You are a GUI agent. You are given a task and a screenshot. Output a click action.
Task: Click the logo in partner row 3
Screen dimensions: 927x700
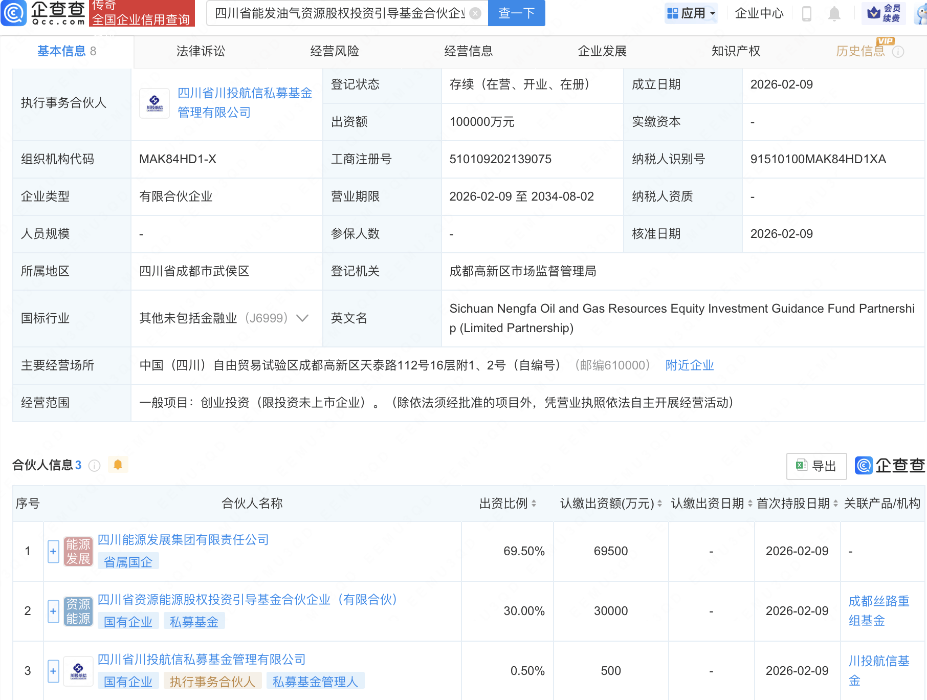click(x=78, y=670)
